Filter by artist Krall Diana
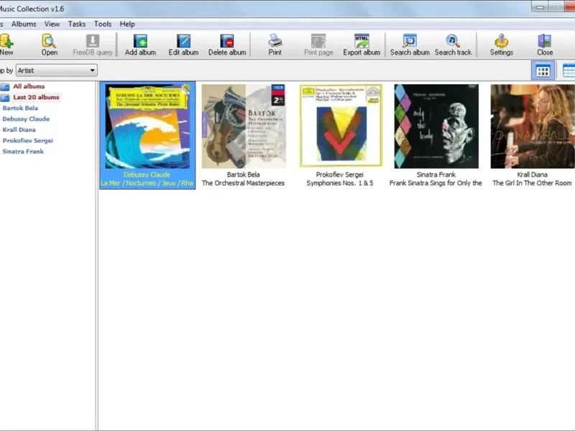Viewport: 575px width, 431px height. pyautogui.click(x=19, y=130)
